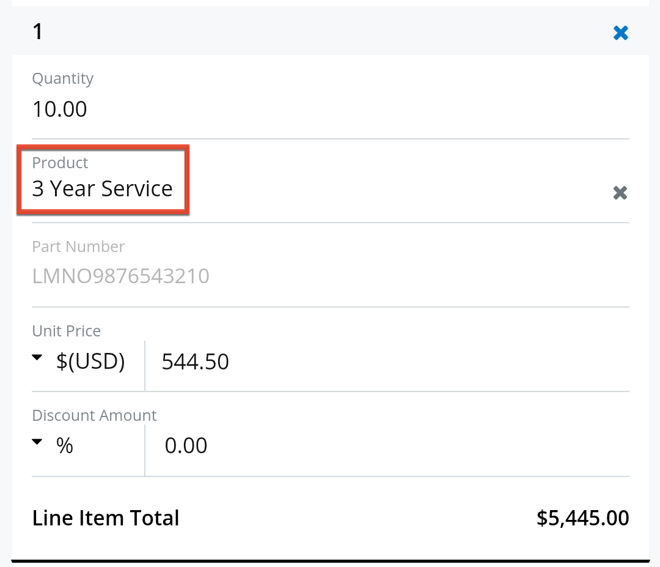
Task: Clear the 3 Year Service product selection
Action: pyautogui.click(x=620, y=193)
